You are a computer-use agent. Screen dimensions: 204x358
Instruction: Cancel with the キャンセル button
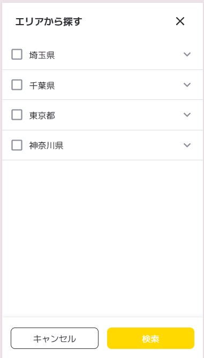point(55,338)
